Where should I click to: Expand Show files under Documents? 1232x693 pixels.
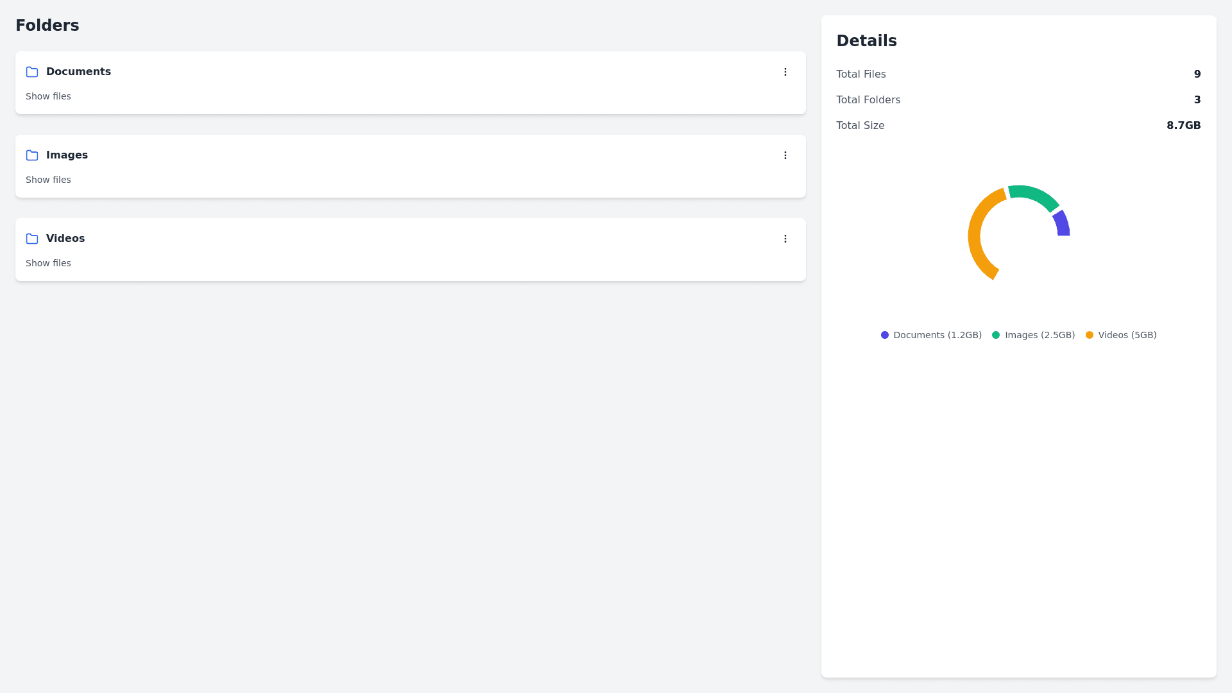48,96
